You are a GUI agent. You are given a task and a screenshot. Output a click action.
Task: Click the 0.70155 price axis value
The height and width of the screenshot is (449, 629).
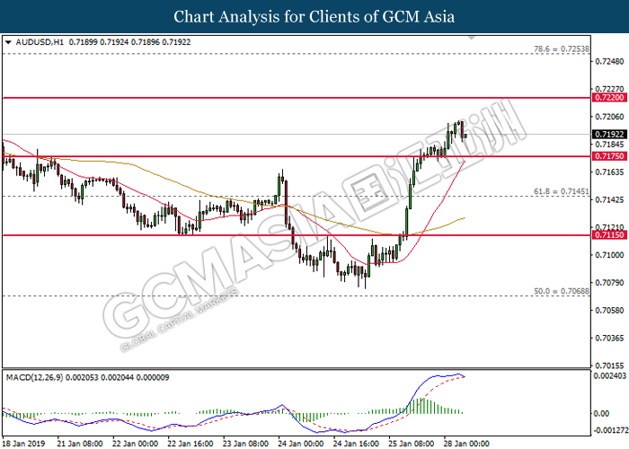(609, 365)
